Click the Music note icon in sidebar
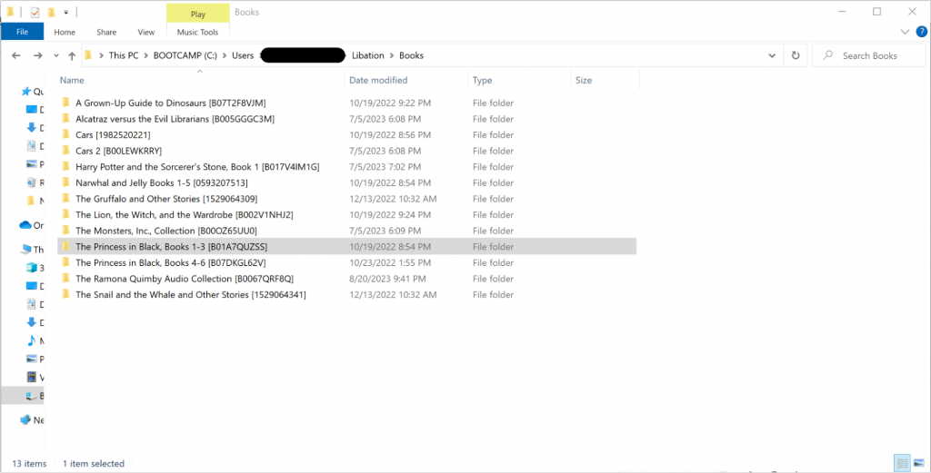Image resolution: width=931 pixels, height=473 pixels. click(32, 340)
